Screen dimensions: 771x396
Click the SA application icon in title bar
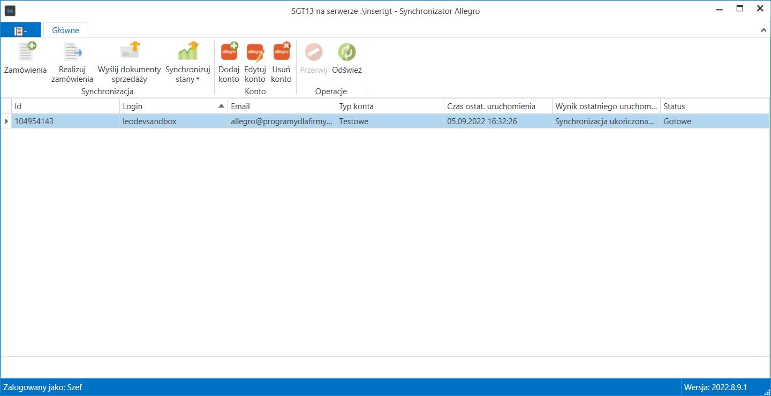[10, 11]
